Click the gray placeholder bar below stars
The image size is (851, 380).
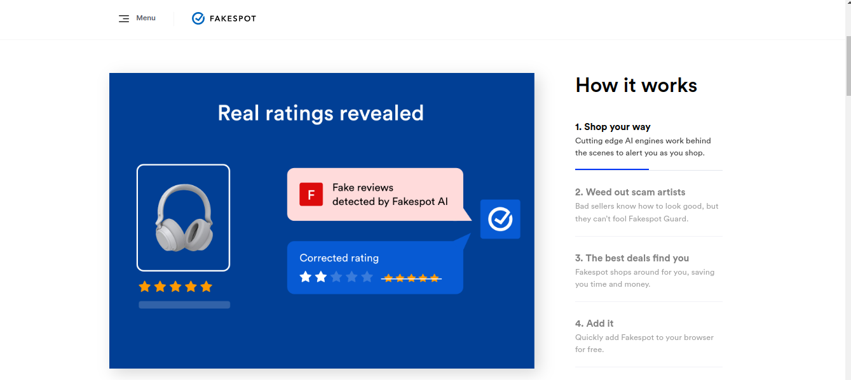pos(184,305)
